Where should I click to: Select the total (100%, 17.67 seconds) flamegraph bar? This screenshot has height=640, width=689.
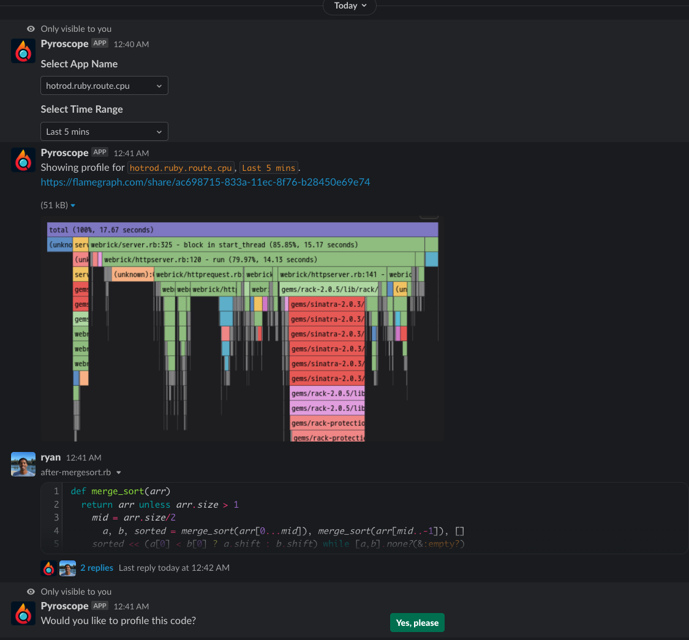[243, 230]
